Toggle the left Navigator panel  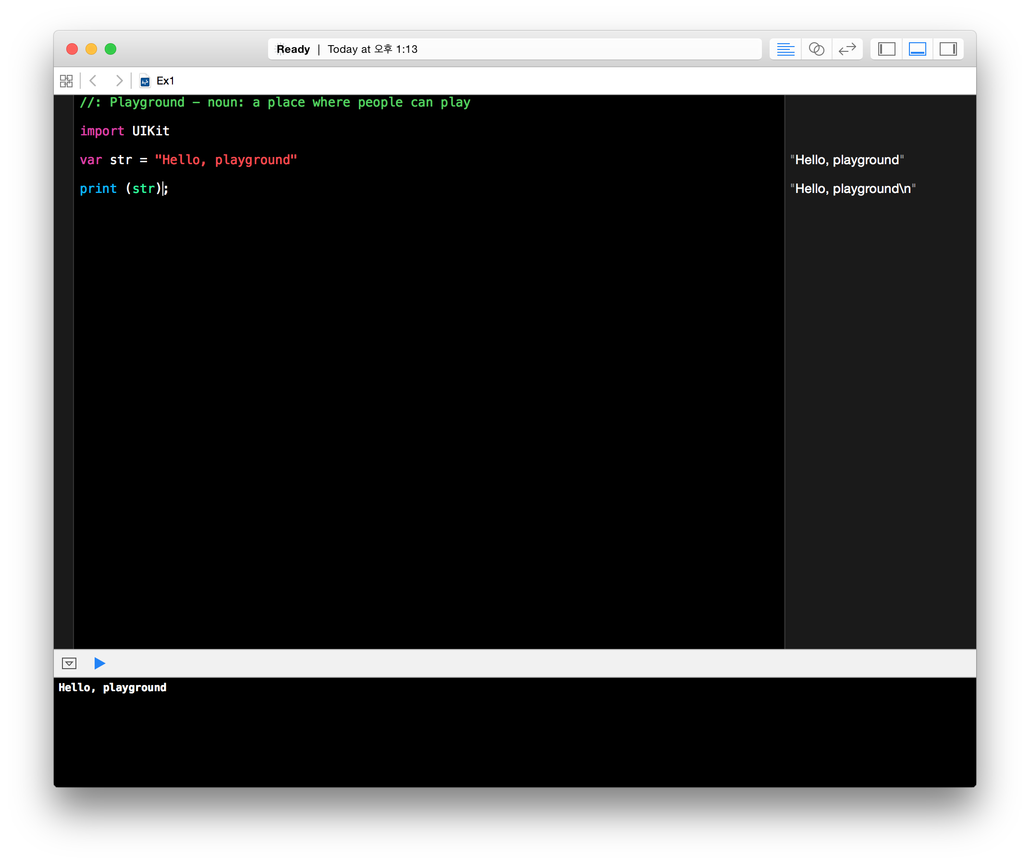click(x=886, y=49)
